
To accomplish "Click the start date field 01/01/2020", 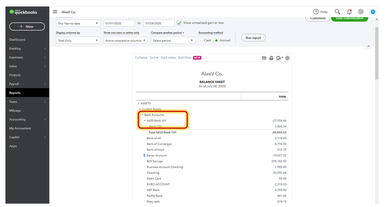I will (x=119, y=23).
